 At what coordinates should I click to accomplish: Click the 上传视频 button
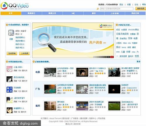tap(24, 53)
